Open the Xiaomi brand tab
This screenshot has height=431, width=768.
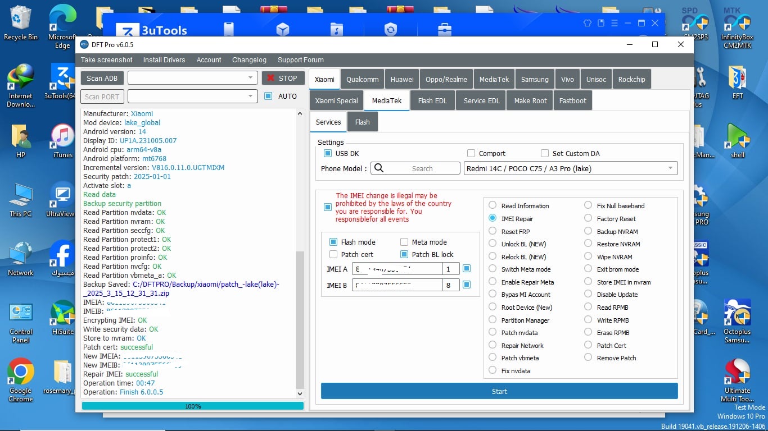pos(324,79)
